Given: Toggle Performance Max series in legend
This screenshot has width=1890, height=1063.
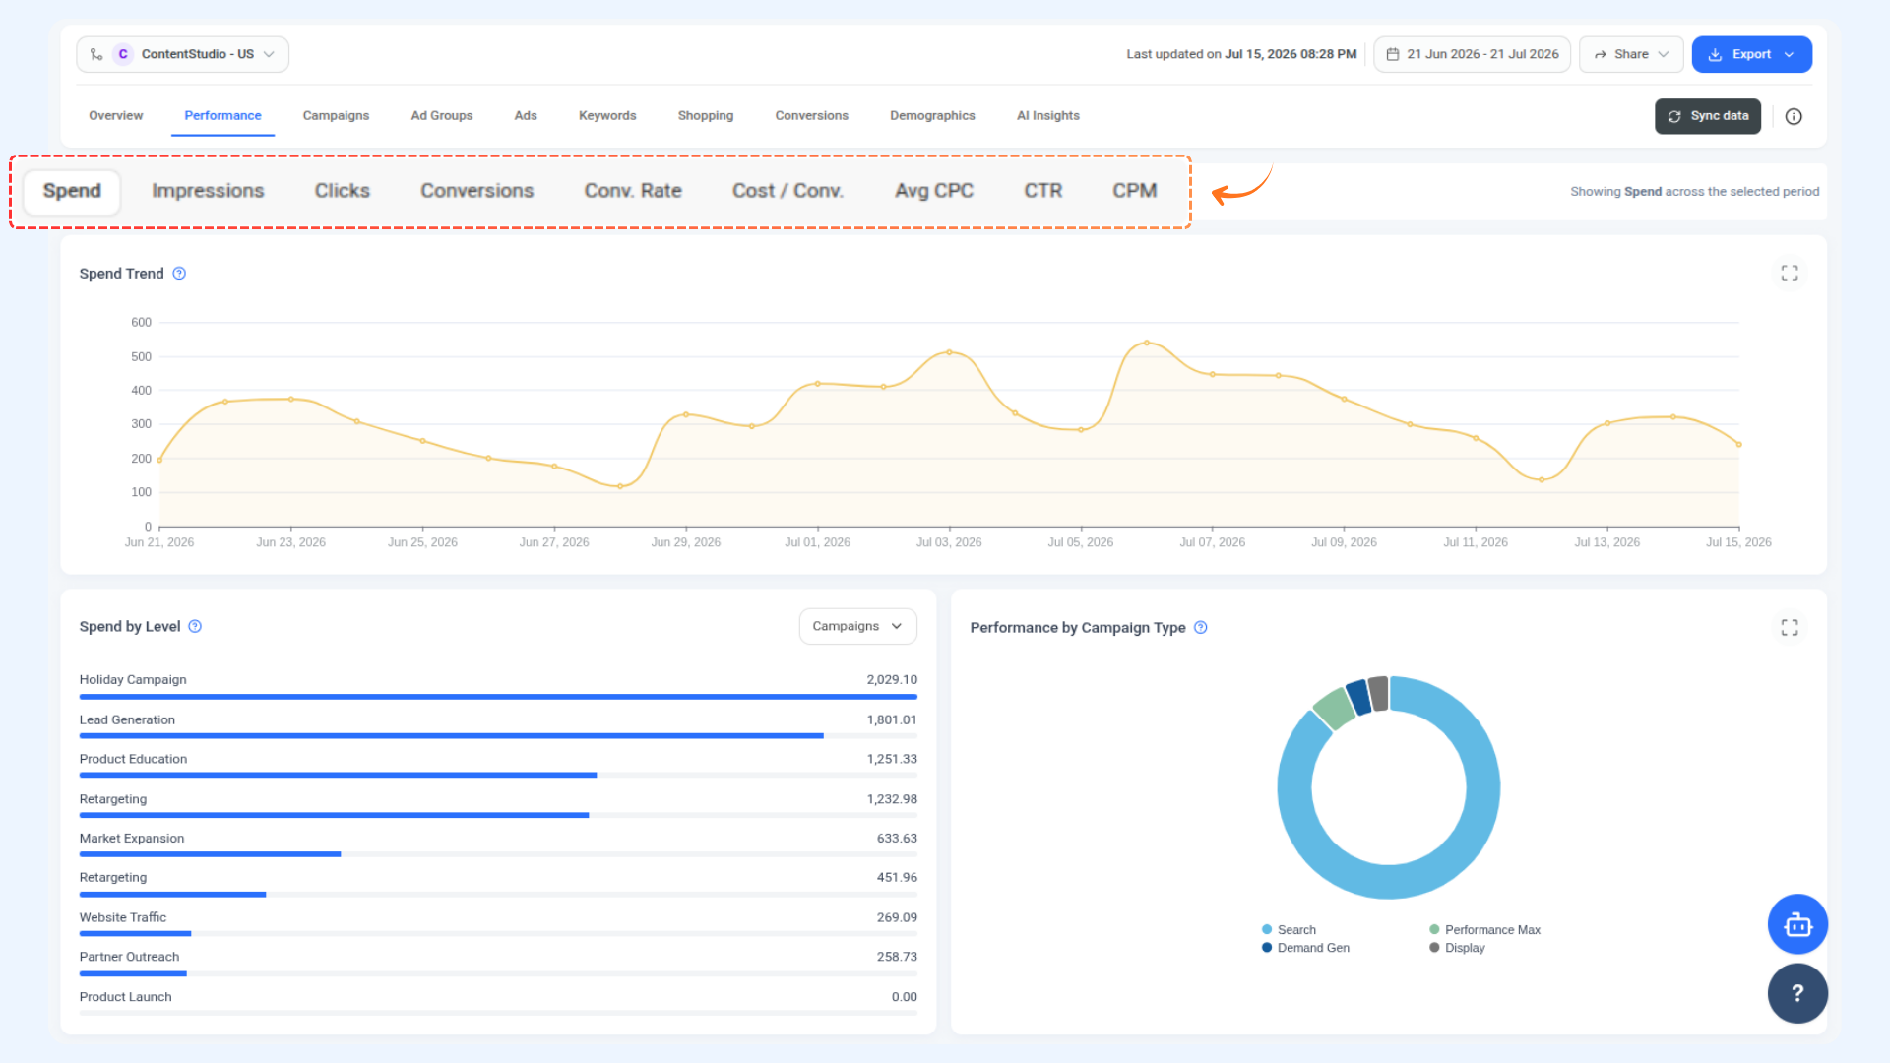Looking at the screenshot, I should click(1484, 929).
